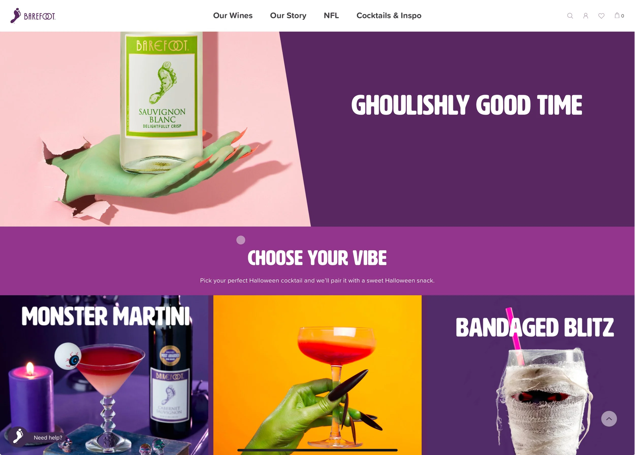Viewport: 635px width, 455px height.
Task: Open the account profile icon
Action: [585, 16]
